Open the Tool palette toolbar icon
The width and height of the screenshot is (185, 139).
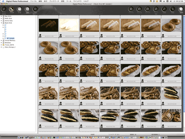[19, 10]
